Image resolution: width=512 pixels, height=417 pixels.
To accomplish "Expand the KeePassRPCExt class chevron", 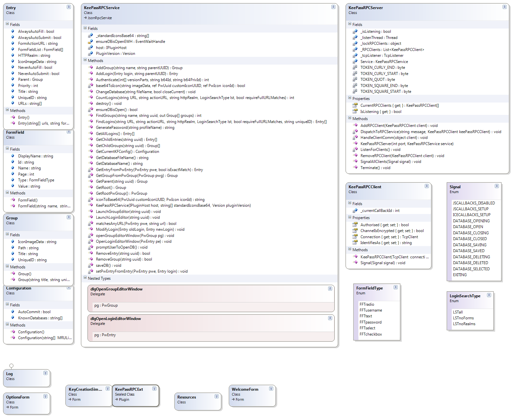I will coord(154,388).
